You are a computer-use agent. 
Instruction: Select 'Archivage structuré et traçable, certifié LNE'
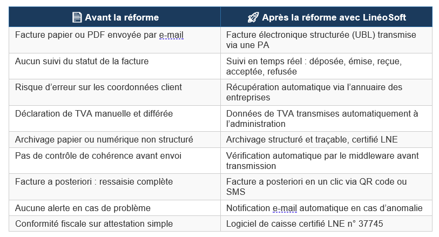click(312, 139)
